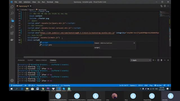Click the 'development*' branch in status bar
Screen dimensions: 180x101
pyautogui.click(x=17, y=85)
